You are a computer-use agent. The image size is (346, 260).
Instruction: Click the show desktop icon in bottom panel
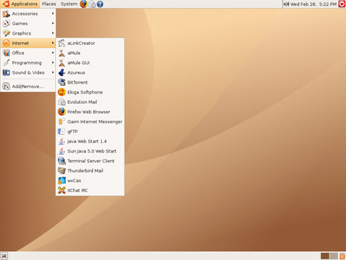(4, 256)
